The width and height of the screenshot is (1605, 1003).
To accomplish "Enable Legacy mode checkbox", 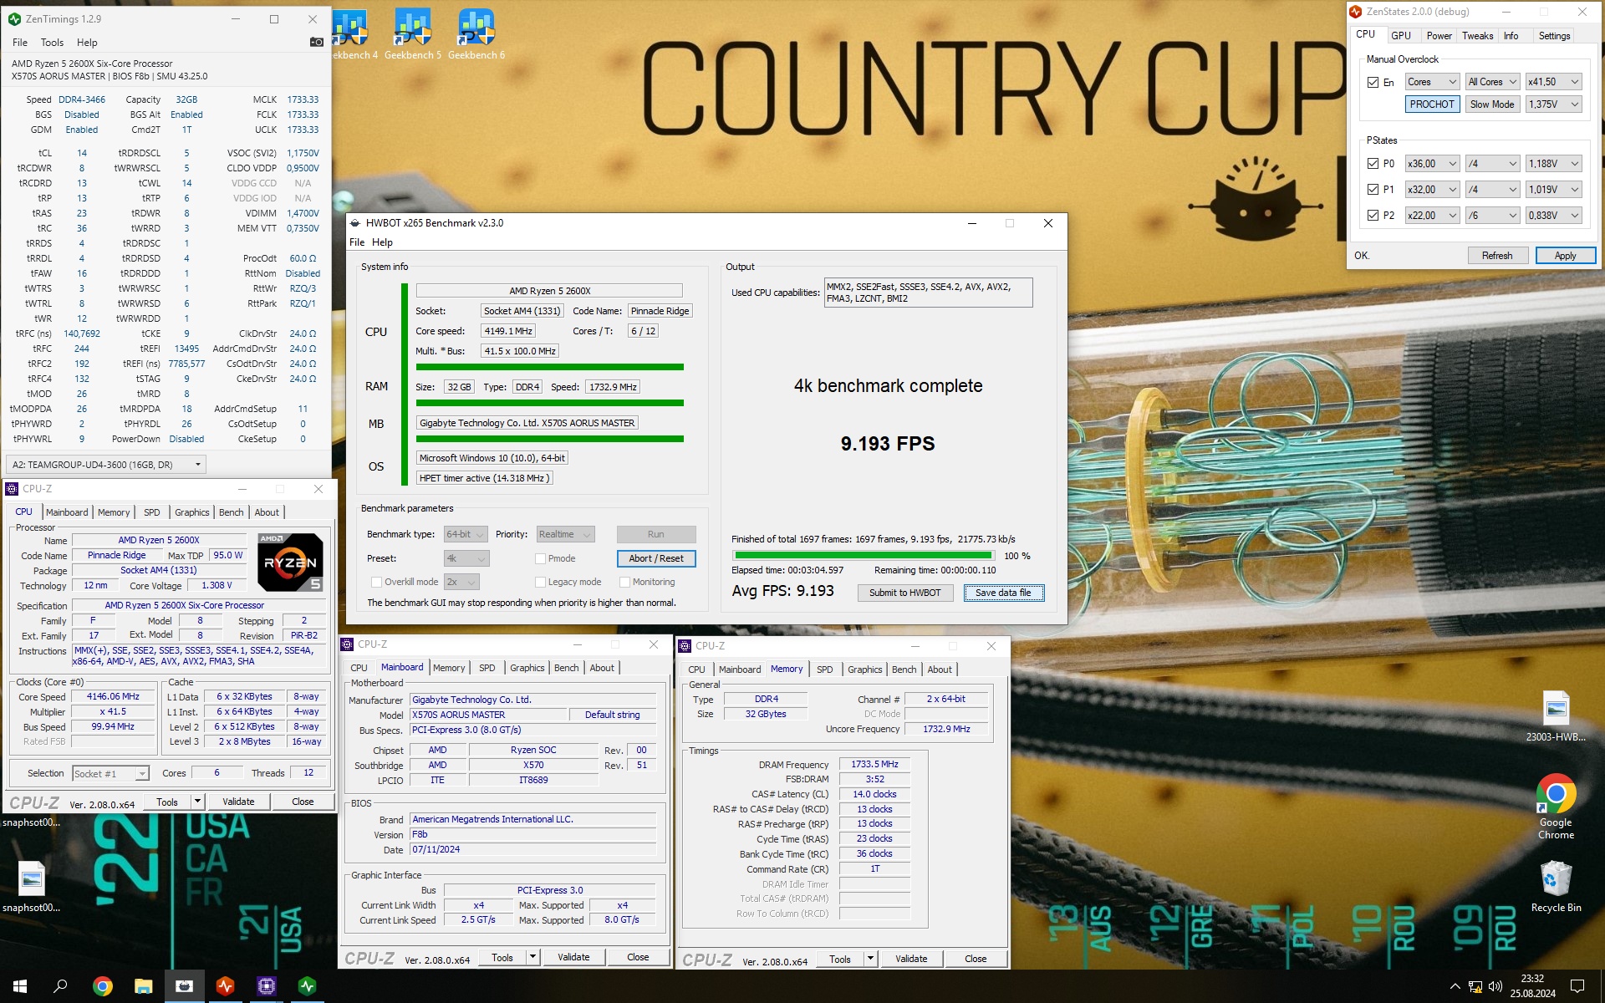I will pos(540,582).
